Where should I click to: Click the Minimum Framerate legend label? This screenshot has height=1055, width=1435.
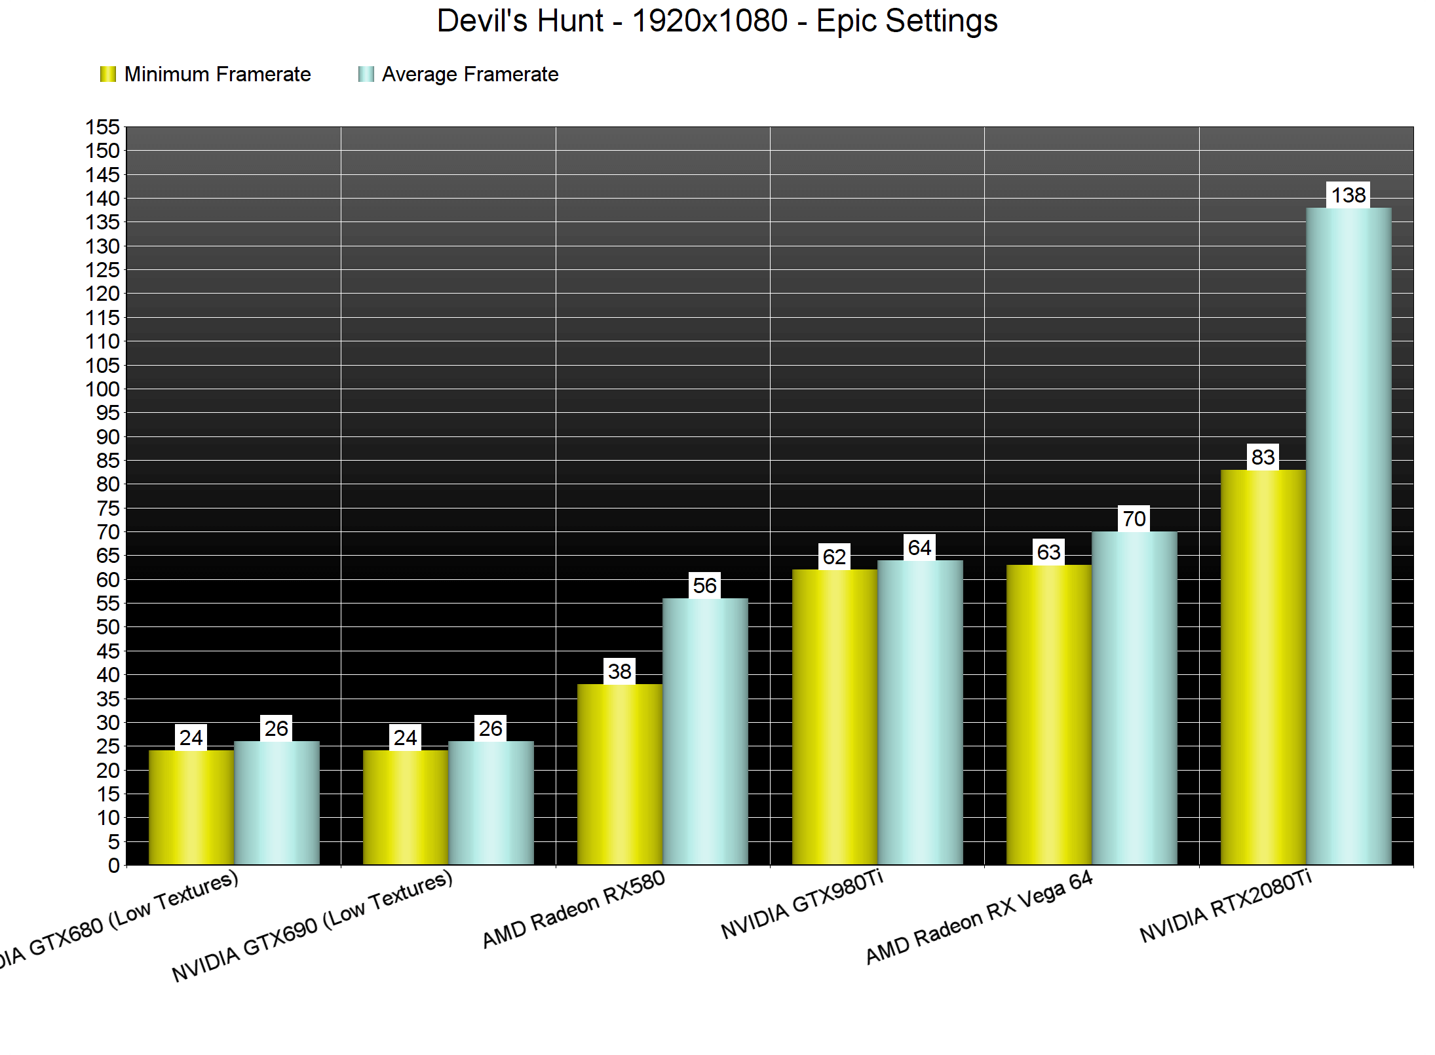pyautogui.click(x=218, y=74)
